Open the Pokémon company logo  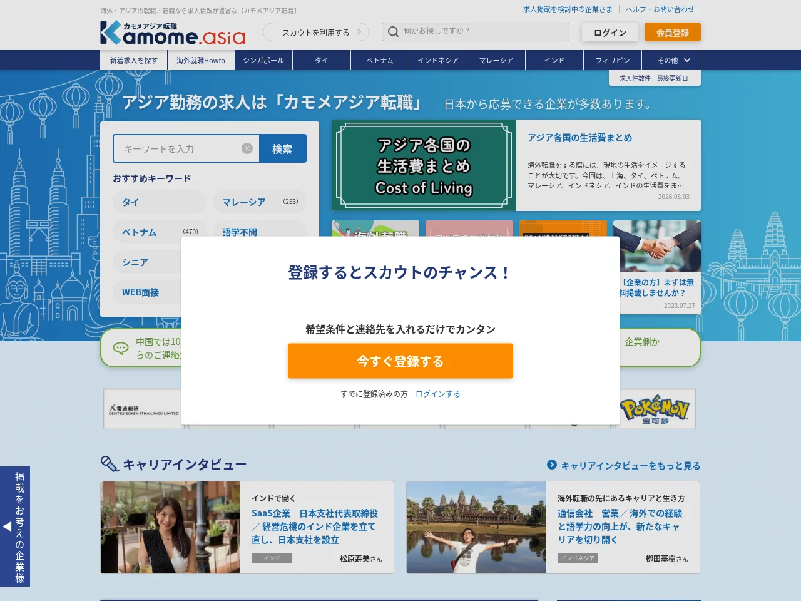coord(655,409)
